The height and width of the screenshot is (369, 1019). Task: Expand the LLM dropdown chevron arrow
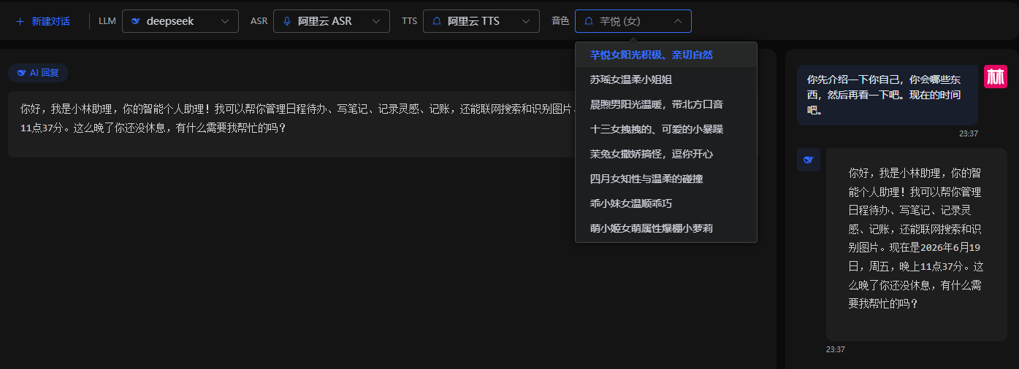click(225, 21)
